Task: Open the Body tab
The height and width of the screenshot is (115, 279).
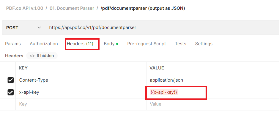Action: [111, 44]
